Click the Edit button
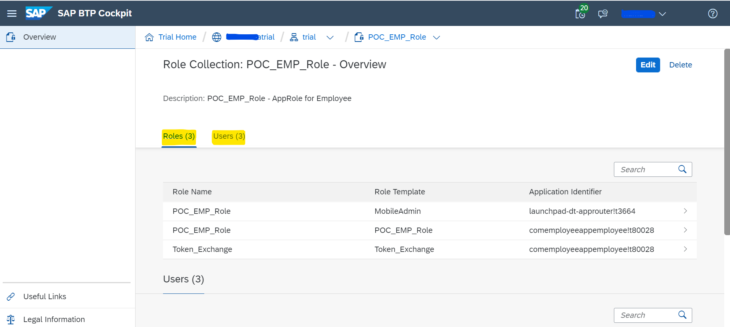The width and height of the screenshot is (730, 327). tap(648, 65)
